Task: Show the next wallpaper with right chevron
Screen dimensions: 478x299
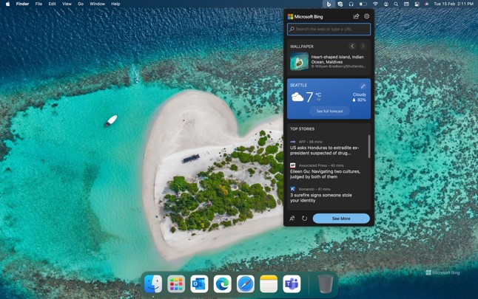Action: [x=363, y=47]
